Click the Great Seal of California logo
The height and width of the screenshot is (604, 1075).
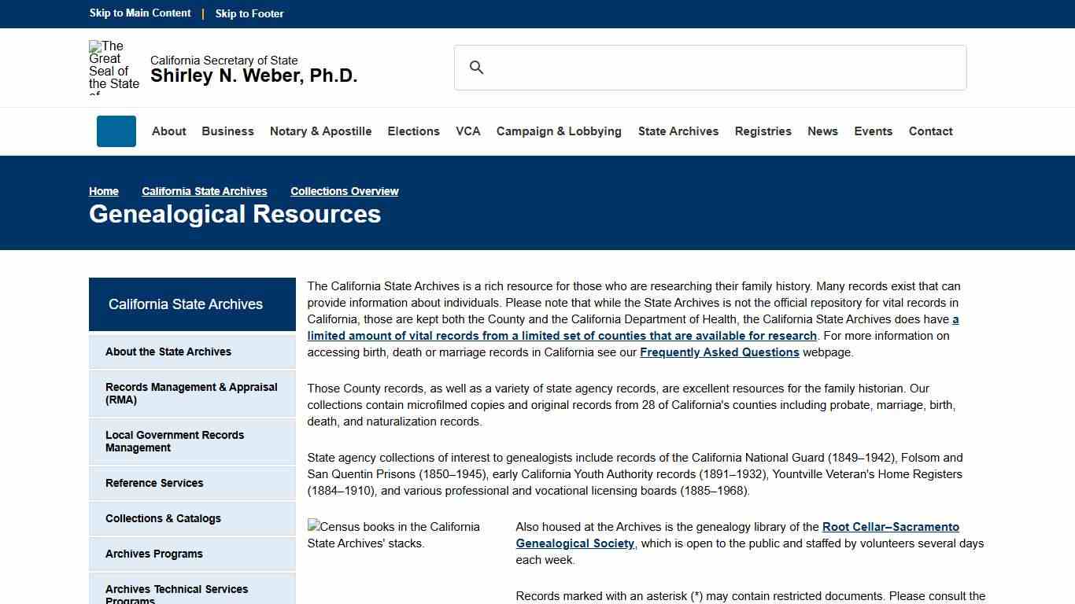[x=114, y=67]
